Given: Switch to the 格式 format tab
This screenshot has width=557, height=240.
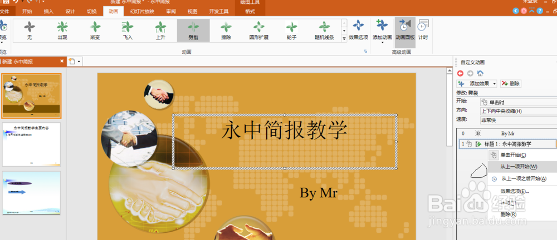Looking at the screenshot, I should tap(250, 11).
